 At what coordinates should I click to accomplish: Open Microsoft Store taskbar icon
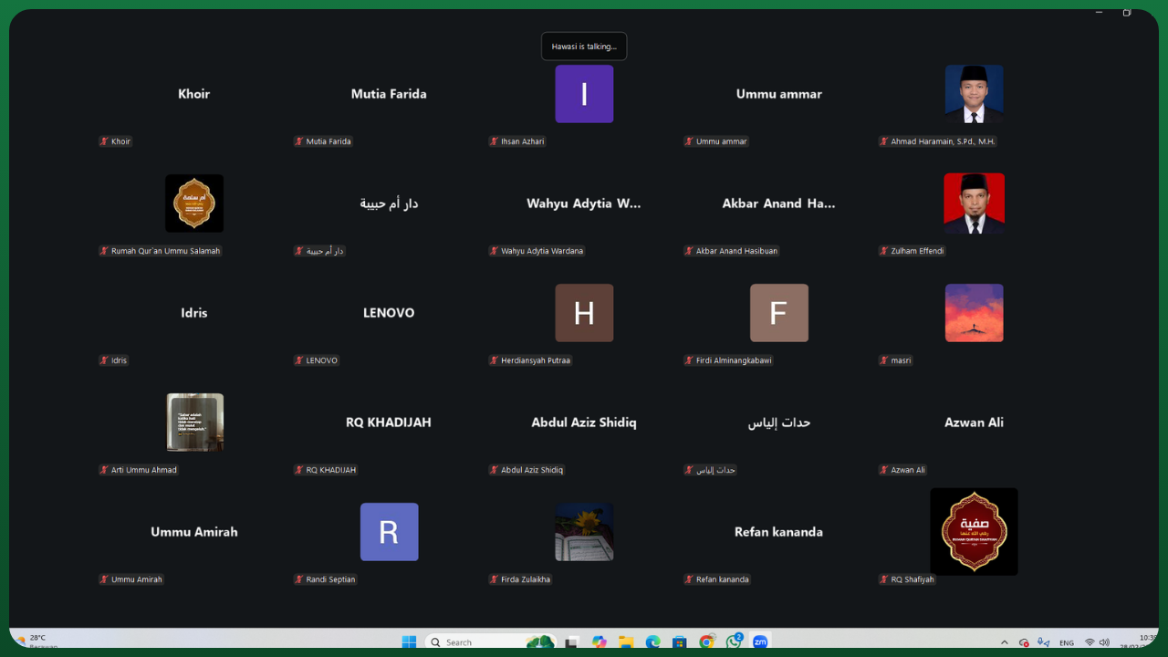coord(680,641)
